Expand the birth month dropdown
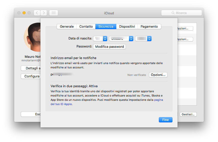The height and width of the screenshot is (142, 218). click(x=121, y=38)
